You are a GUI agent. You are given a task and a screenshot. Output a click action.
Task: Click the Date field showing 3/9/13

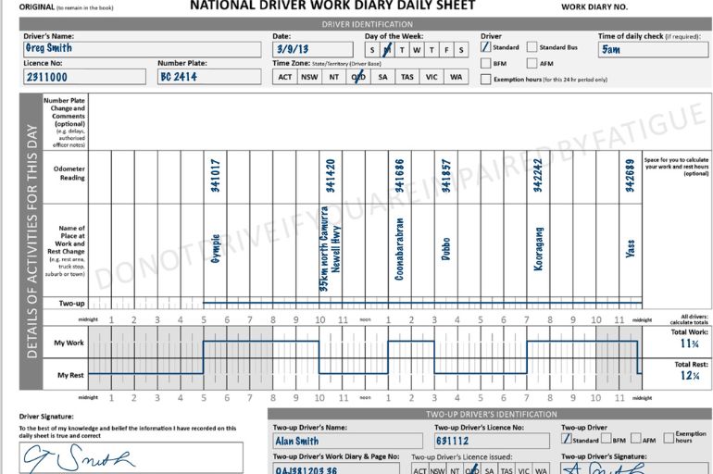pyautogui.click(x=313, y=49)
